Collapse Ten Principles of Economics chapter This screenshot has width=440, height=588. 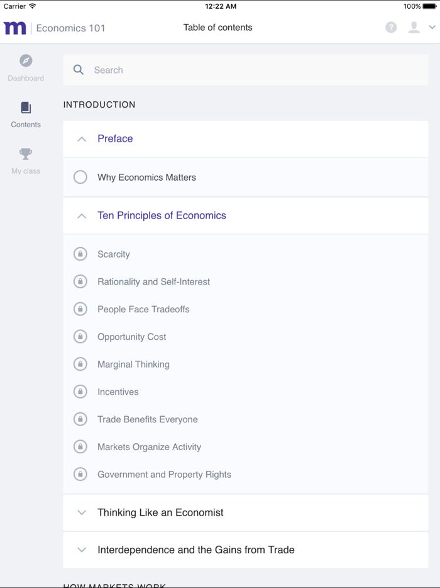[x=82, y=216]
